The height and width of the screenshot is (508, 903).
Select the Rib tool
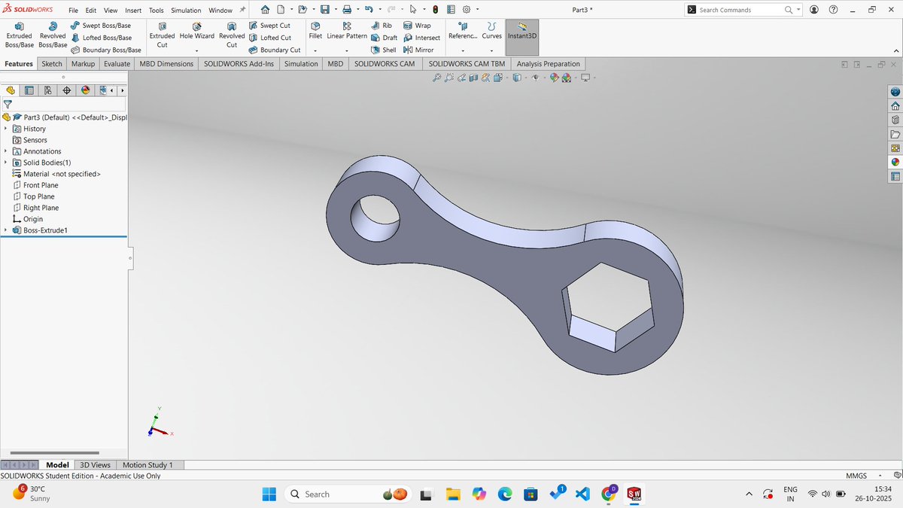tap(382, 26)
